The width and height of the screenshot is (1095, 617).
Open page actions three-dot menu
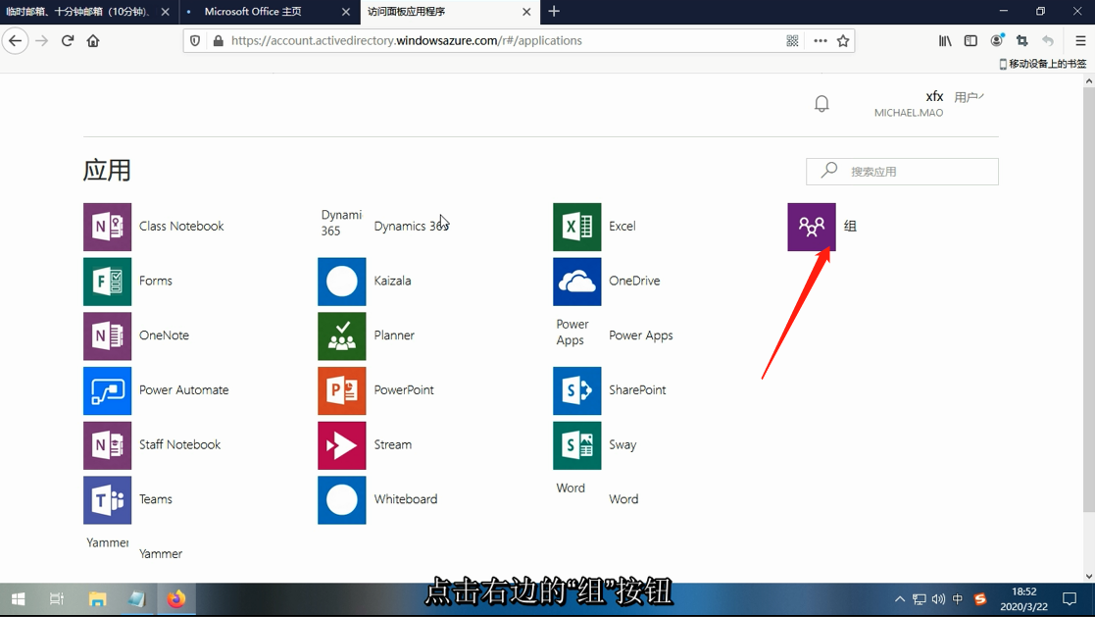821,40
